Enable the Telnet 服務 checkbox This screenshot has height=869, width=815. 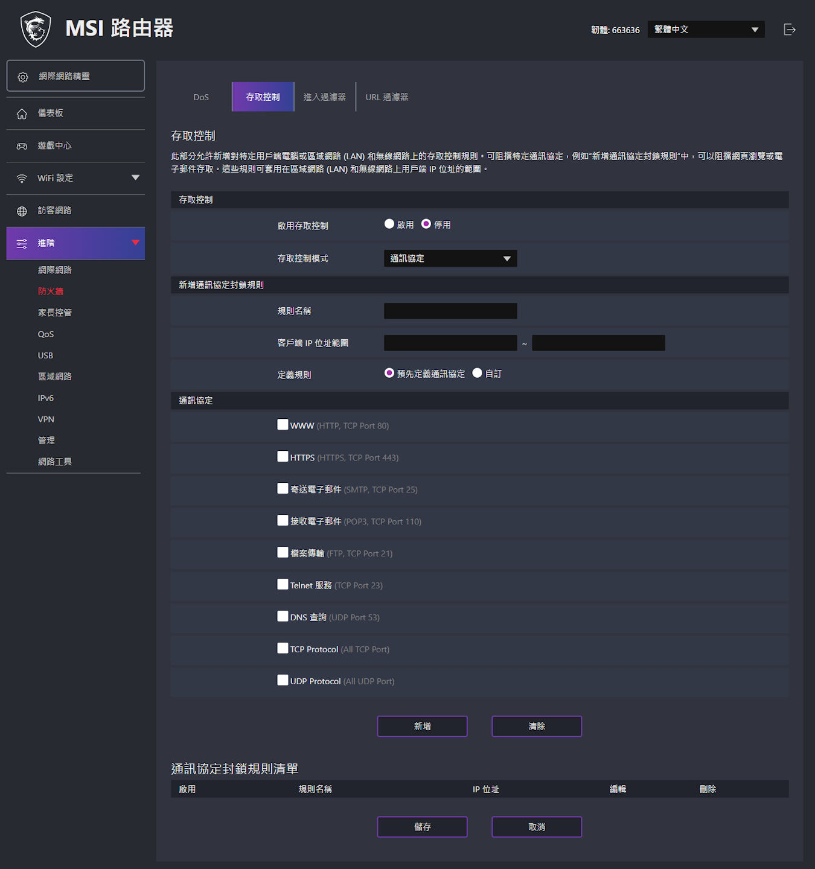tap(283, 584)
